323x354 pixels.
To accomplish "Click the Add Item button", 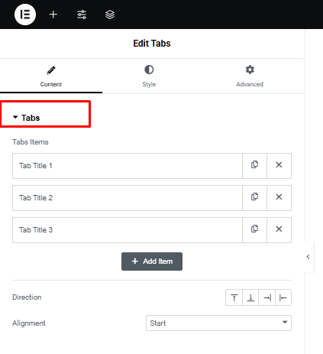I will click(x=152, y=261).
